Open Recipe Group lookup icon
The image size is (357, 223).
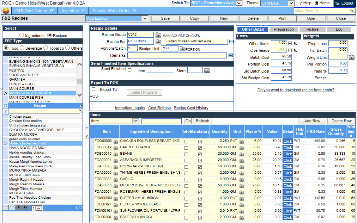pos(158,35)
